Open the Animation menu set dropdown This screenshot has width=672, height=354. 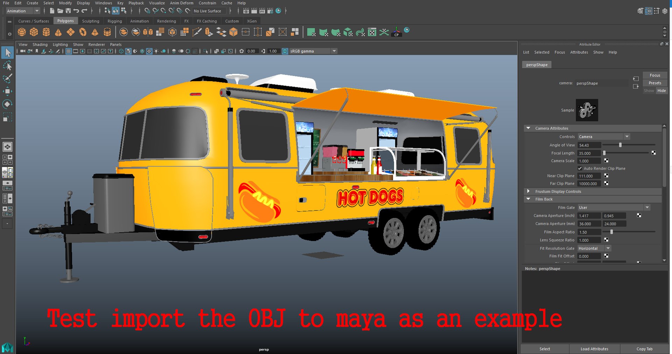click(23, 11)
